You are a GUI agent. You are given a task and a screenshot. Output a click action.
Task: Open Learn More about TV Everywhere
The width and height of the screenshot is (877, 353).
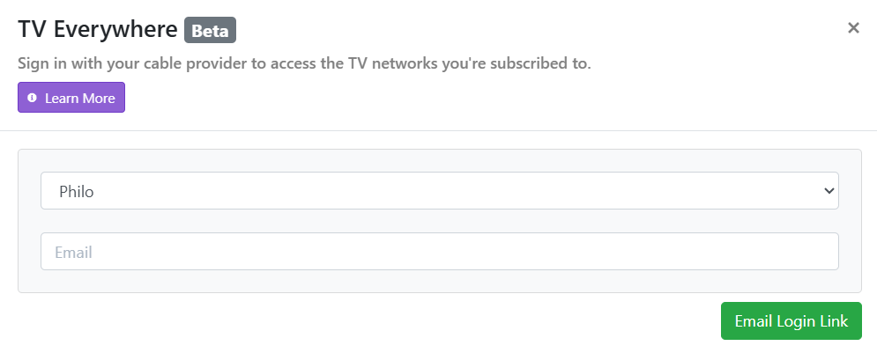[x=71, y=98]
